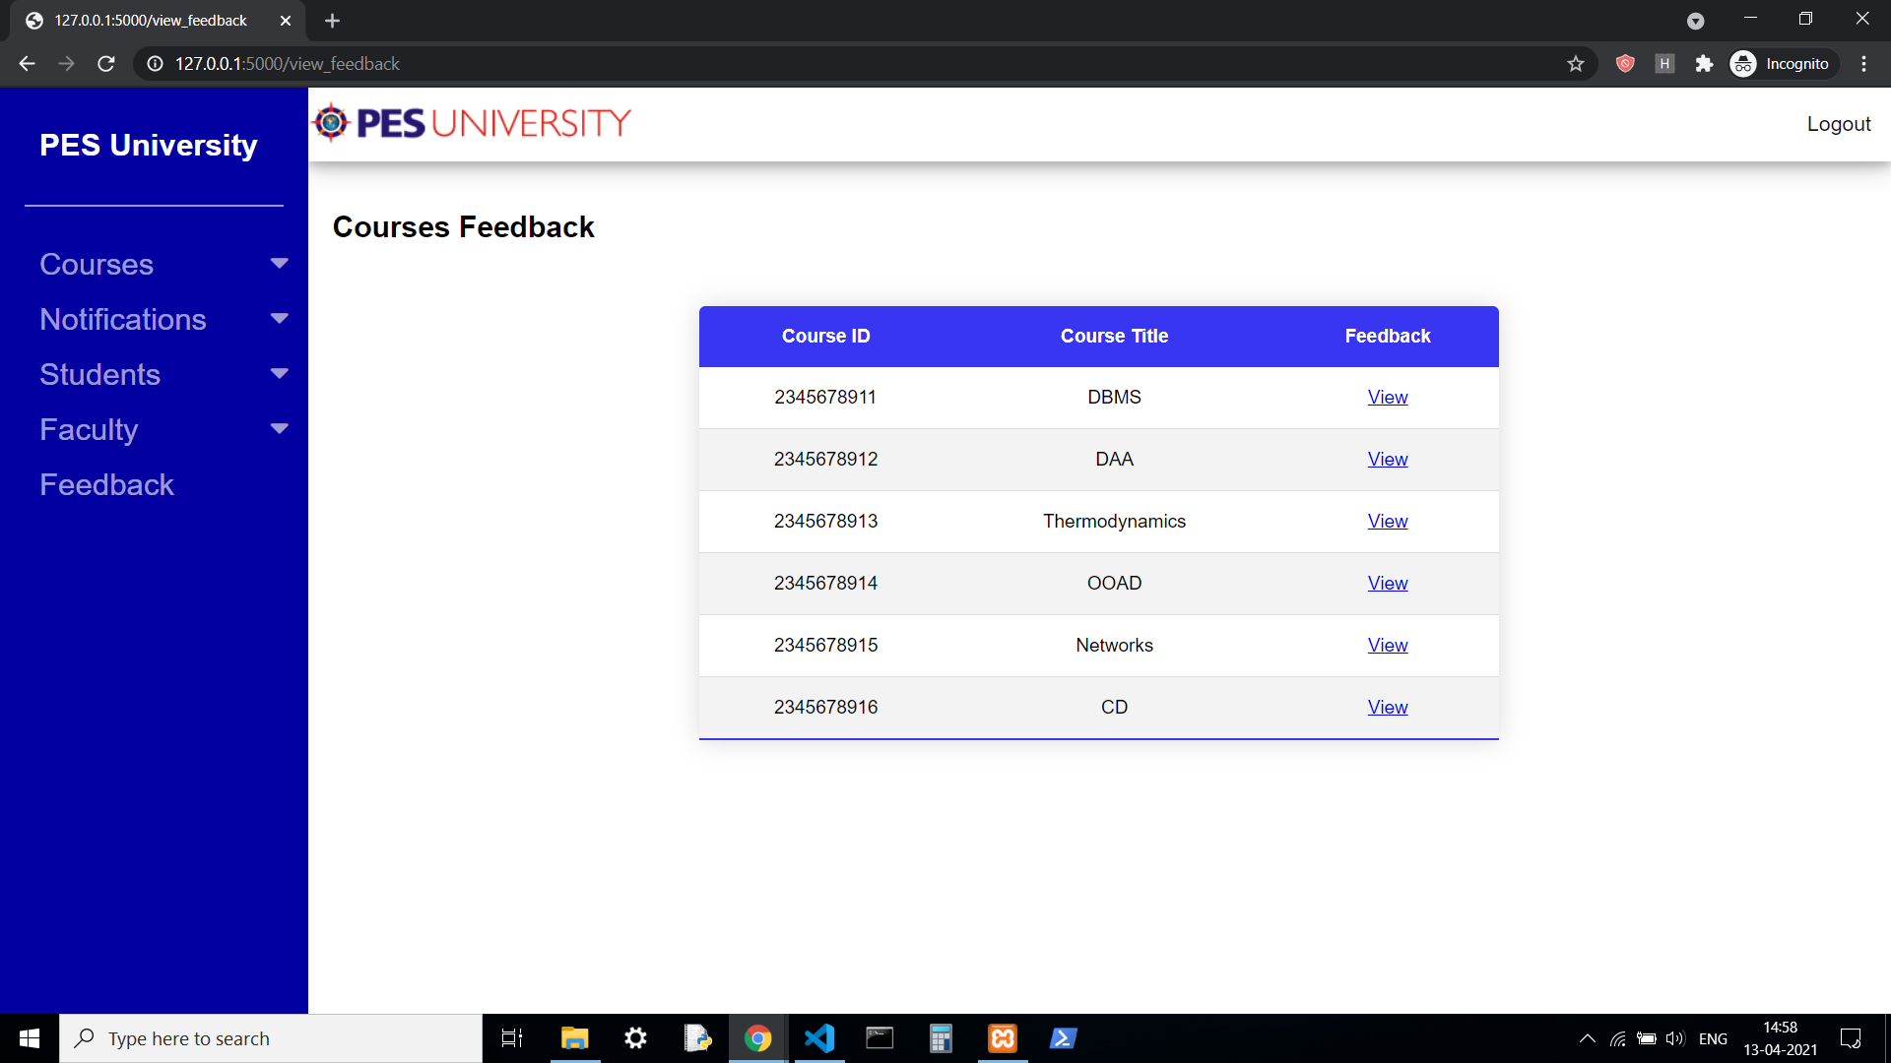Open the browser extensions puzzle icon

(x=1704, y=64)
